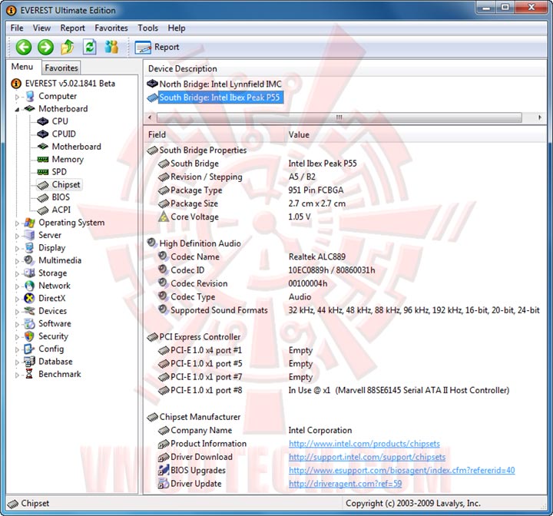Expand the Operating System branch
553x516 pixels.
(17, 223)
